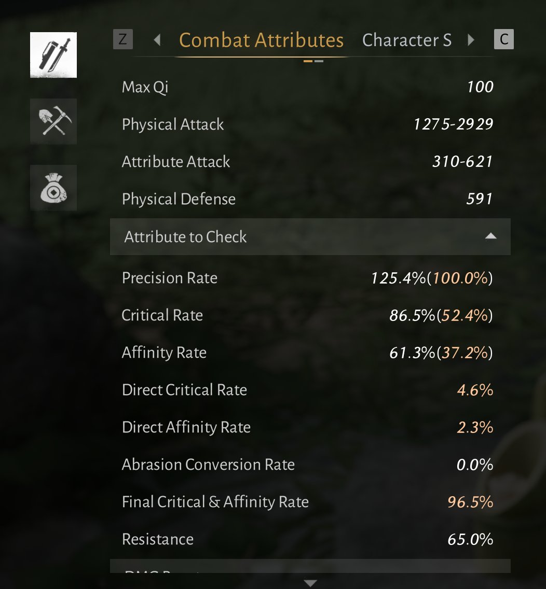
Task: Click the bottom scroll-down arrow indicator
Action: click(x=310, y=583)
